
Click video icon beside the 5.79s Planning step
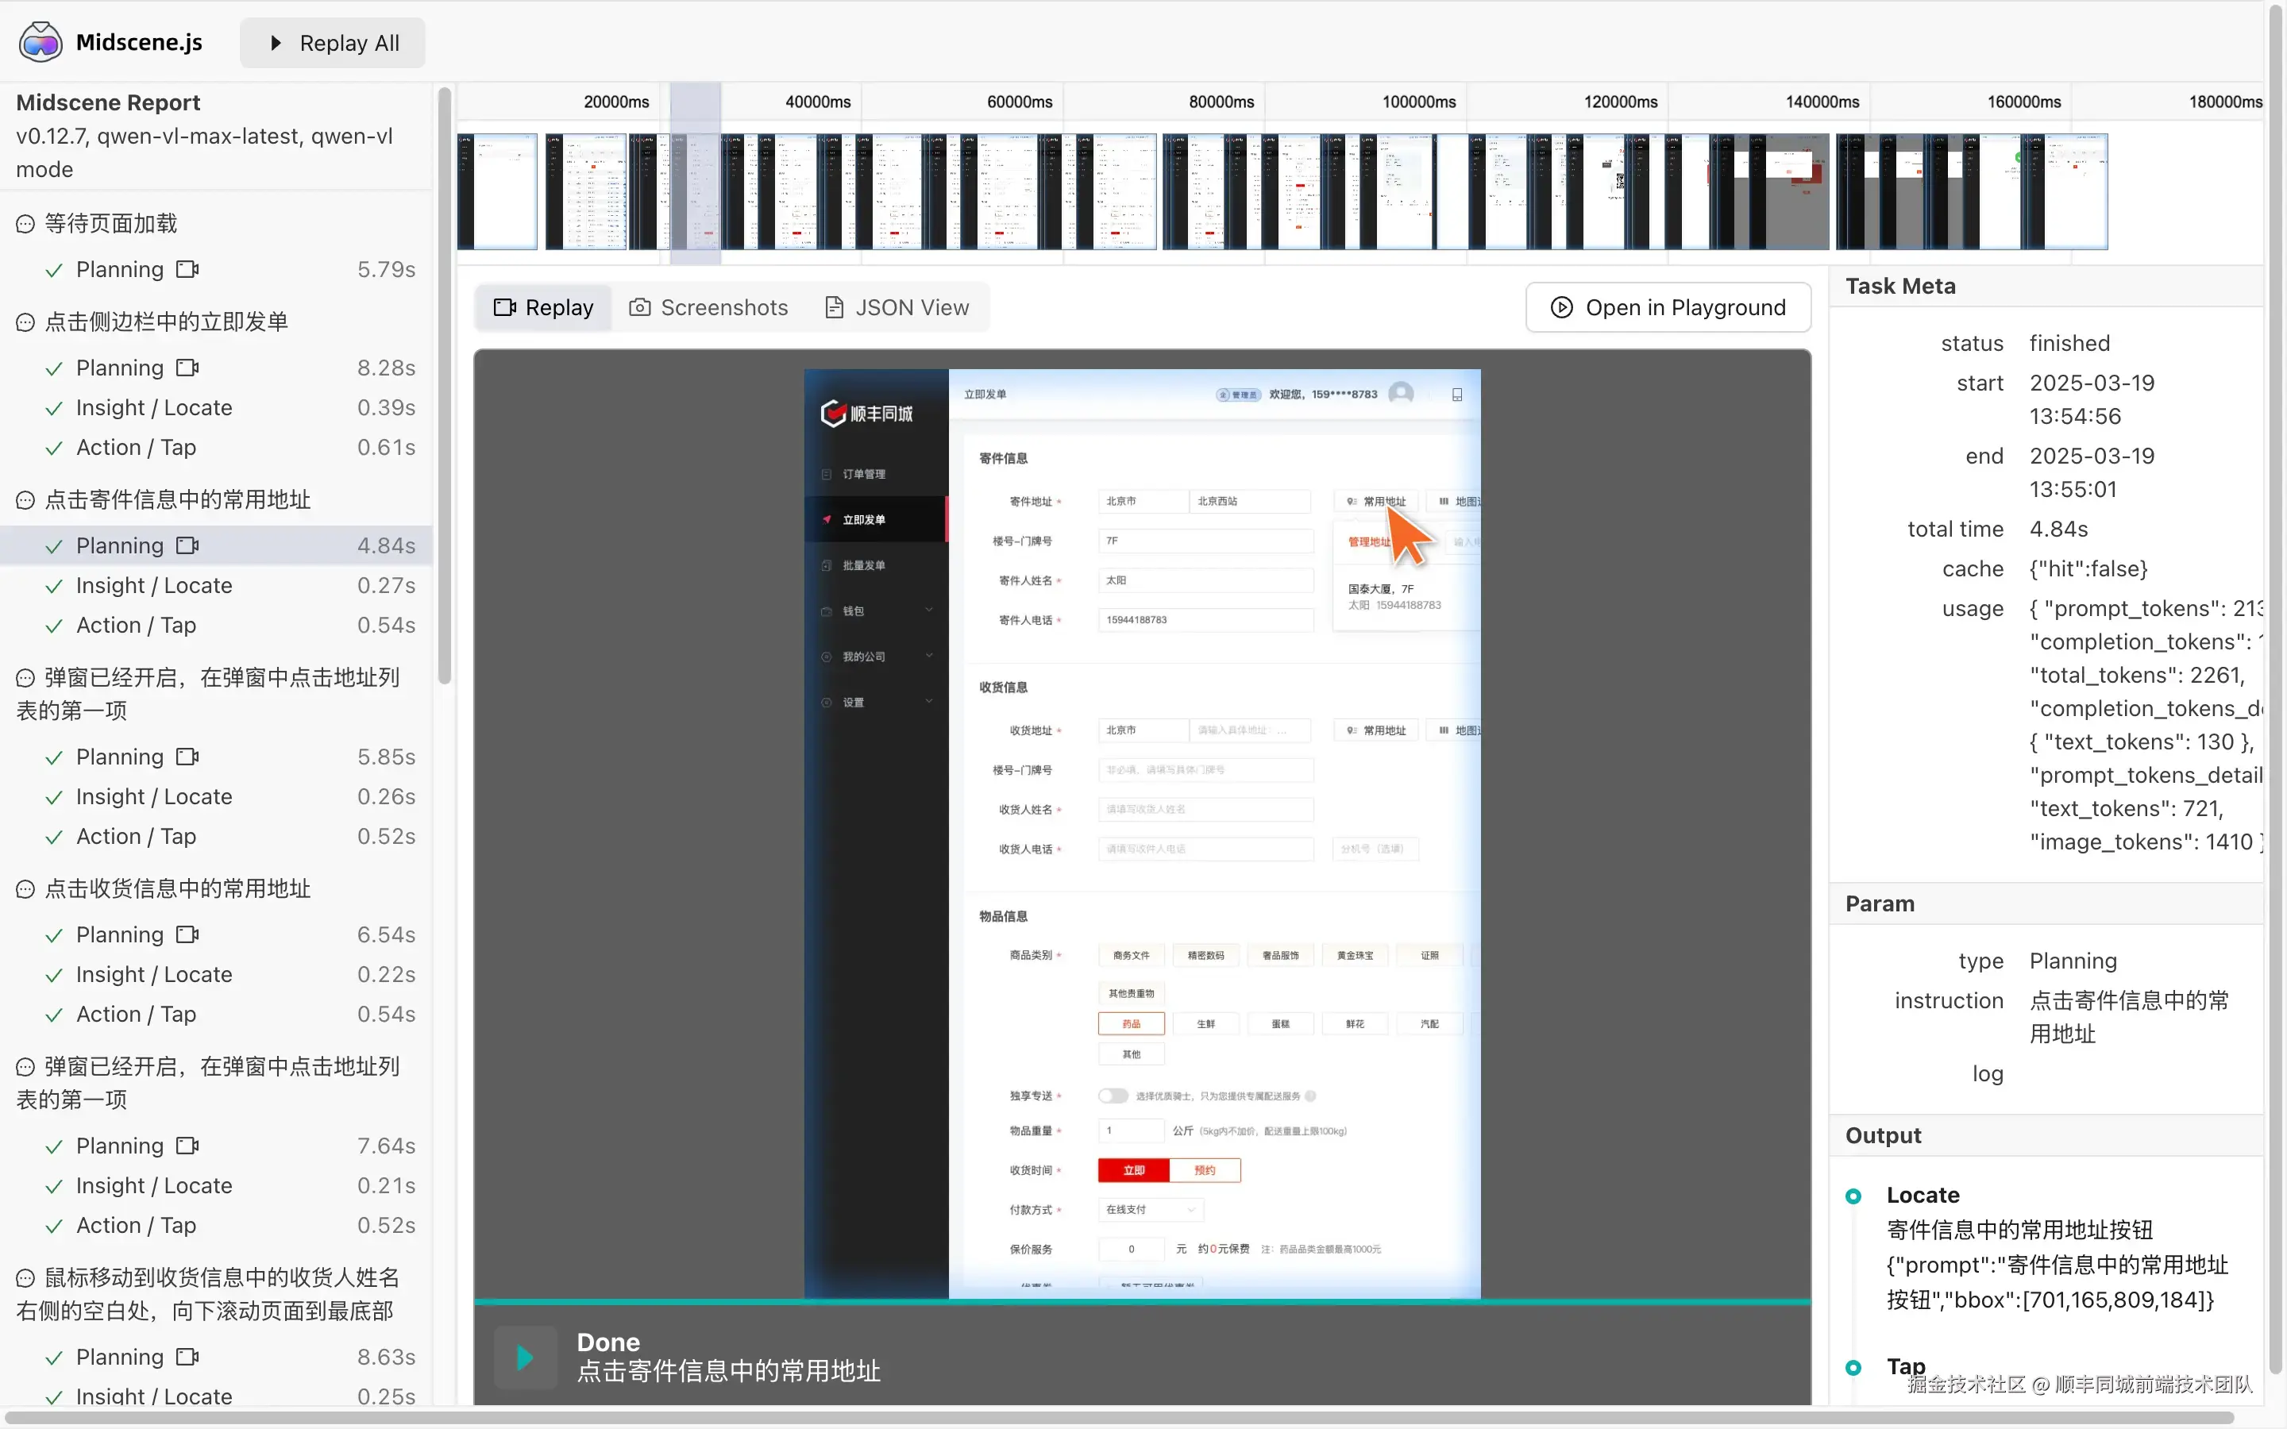coord(187,269)
